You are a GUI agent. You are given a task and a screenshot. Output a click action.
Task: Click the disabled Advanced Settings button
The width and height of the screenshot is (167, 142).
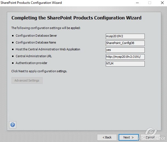[27, 80]
